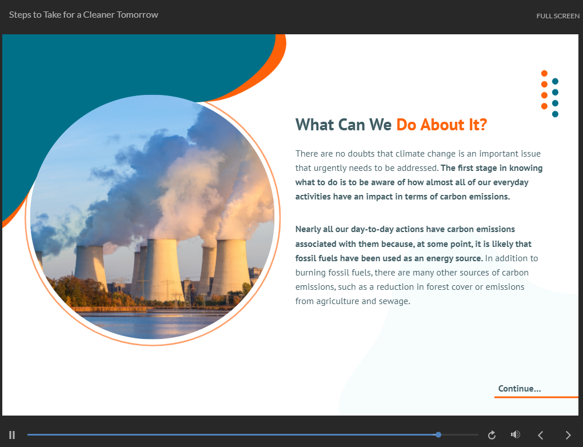
Task: Click the blue seekbar handle
Action: point(438,435)
